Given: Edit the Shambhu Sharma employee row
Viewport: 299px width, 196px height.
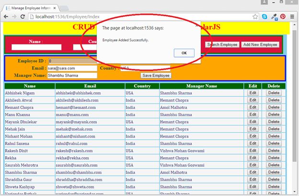Looking at the screenshot, I should (x=253, y=173).
